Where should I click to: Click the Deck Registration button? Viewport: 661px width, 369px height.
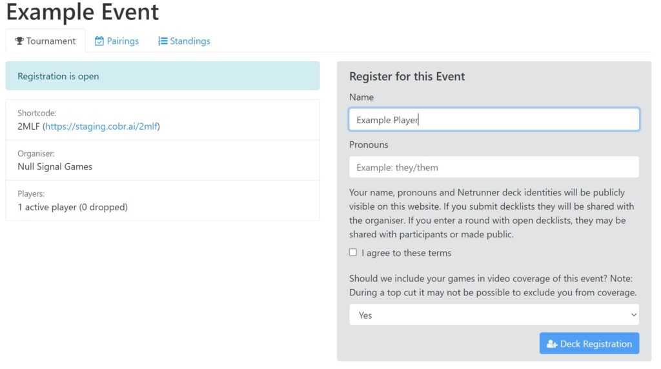[589, 343]
